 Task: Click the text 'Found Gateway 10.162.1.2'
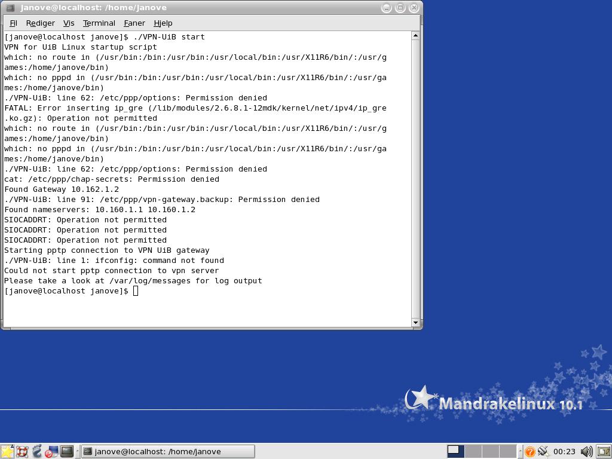(62, 189)
